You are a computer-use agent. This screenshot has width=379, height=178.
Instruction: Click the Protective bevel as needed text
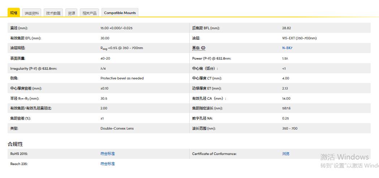tap(122, 78)
